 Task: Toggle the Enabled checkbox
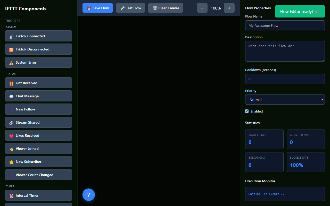pyautogui.click(x=247, y=111)
